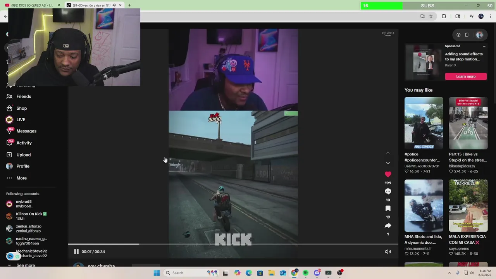Go to next video using down chevron
Screen dimensions: 496x279
pos(388,163)
